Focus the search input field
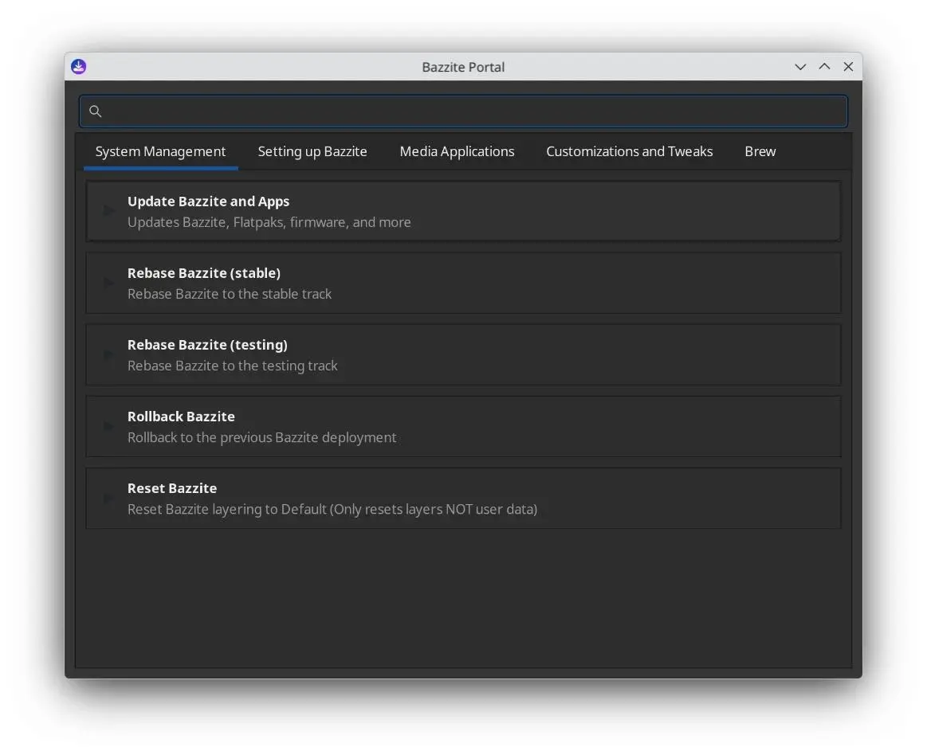Screen dimensions: 927x755 [x=464, y=111]
